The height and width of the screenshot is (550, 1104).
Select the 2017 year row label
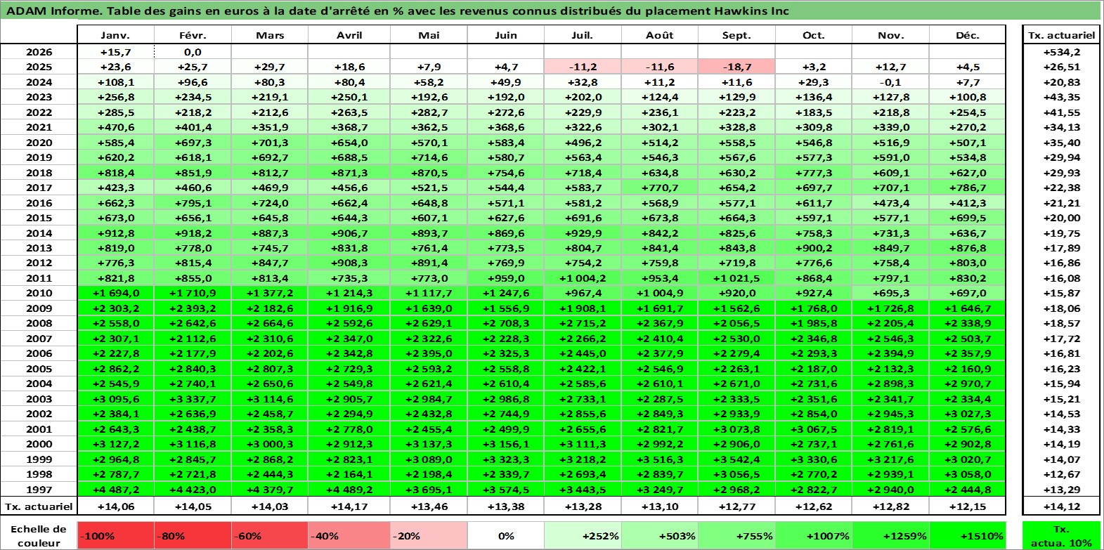coord(39,188)
